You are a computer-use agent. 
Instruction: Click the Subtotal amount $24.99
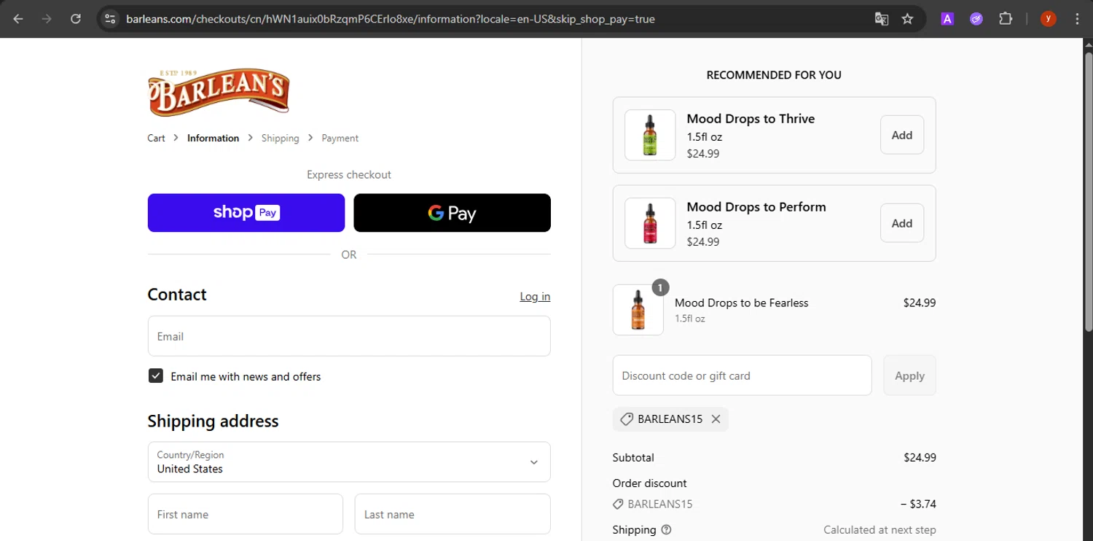920,458
